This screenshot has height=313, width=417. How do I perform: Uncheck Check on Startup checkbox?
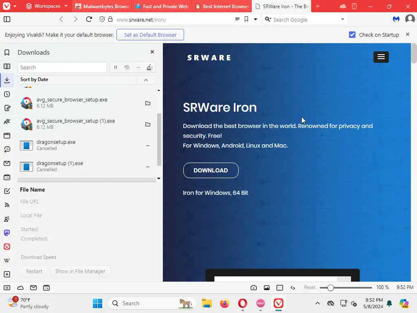coord(352,35)
